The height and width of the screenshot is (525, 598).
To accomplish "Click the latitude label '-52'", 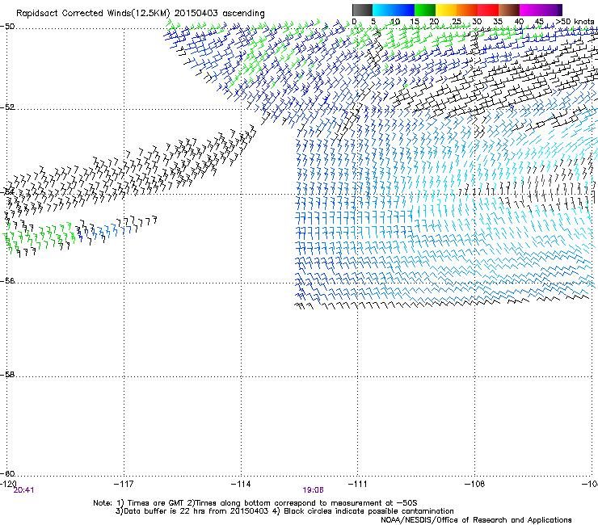I will 7,107.
